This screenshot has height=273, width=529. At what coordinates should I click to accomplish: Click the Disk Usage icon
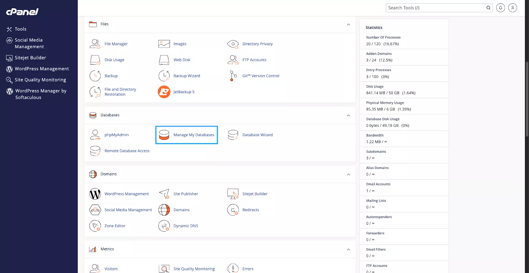pos(95,60)
